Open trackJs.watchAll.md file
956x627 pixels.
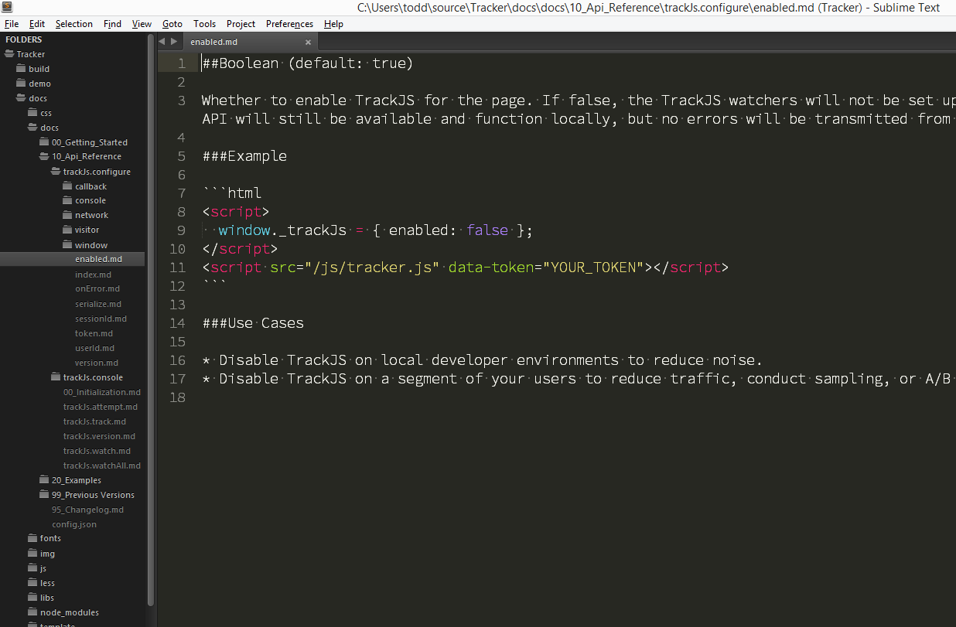[x=102, y=465]
